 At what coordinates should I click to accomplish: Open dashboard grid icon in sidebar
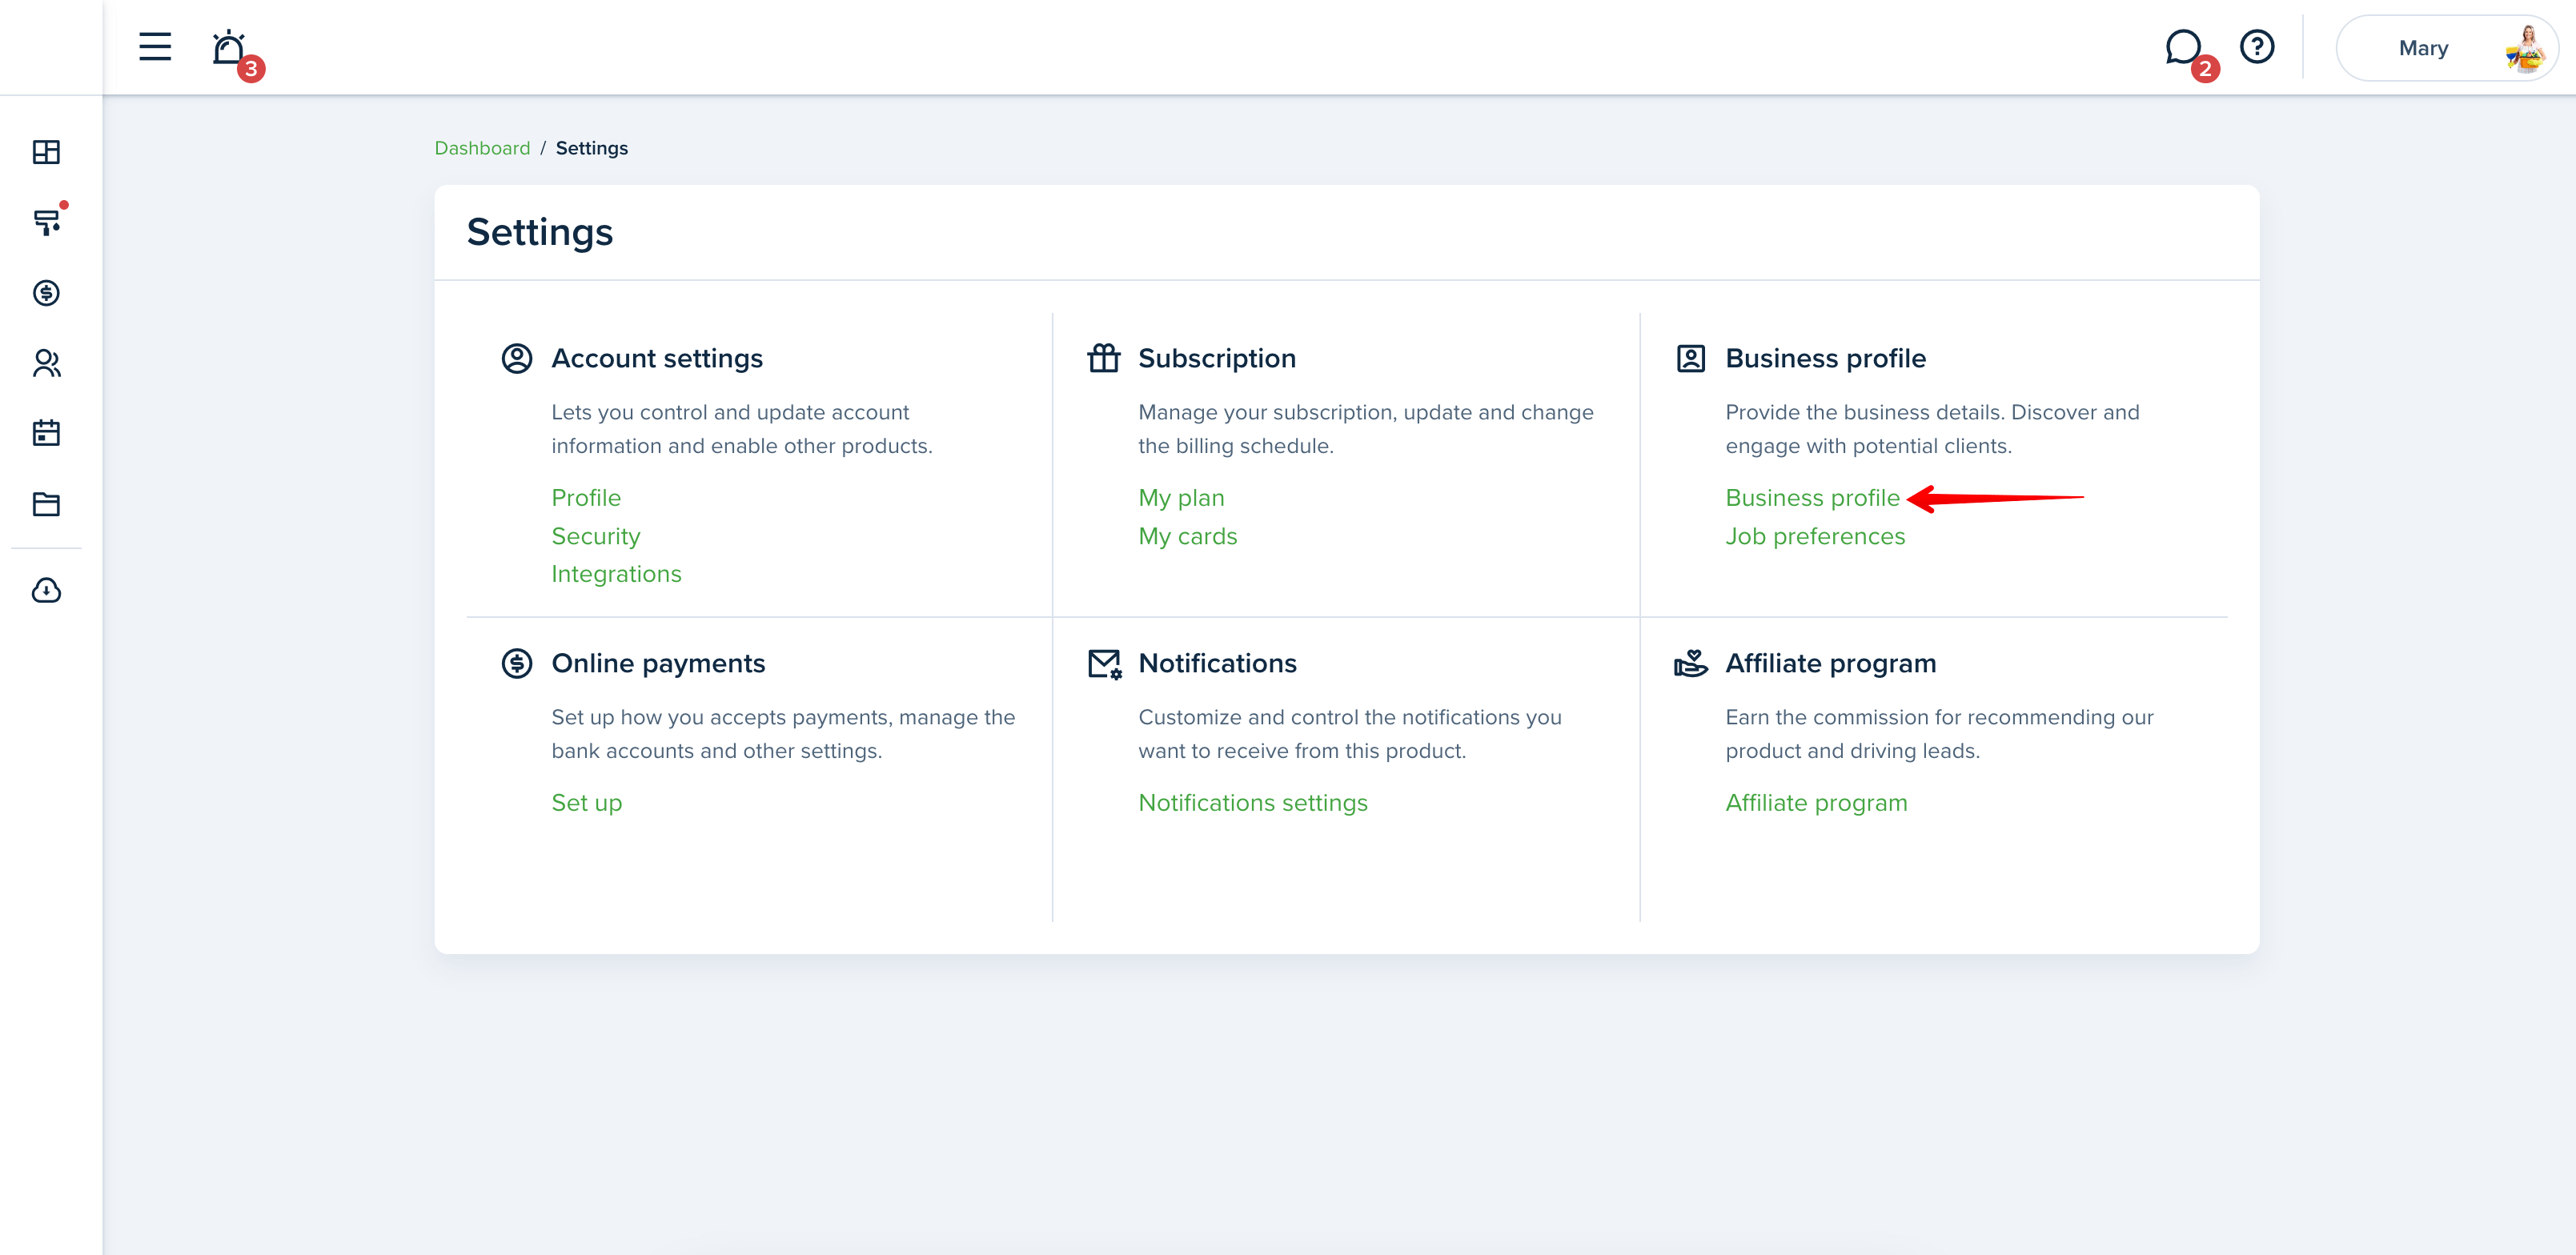point(46,152)
